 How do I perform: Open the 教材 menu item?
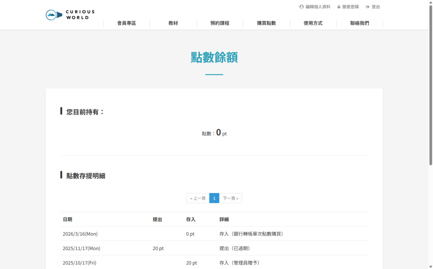[173, 23]
